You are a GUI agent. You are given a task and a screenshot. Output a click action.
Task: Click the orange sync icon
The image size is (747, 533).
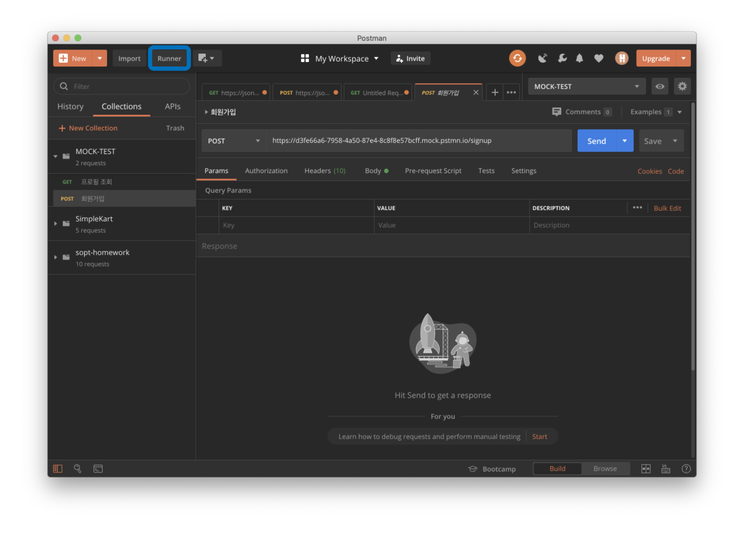tap(517, 58)
